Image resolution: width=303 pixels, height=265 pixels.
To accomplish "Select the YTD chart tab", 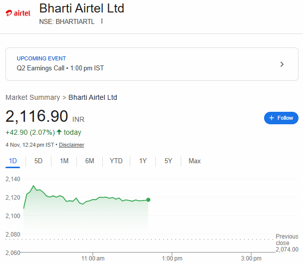I will [116, 161].
